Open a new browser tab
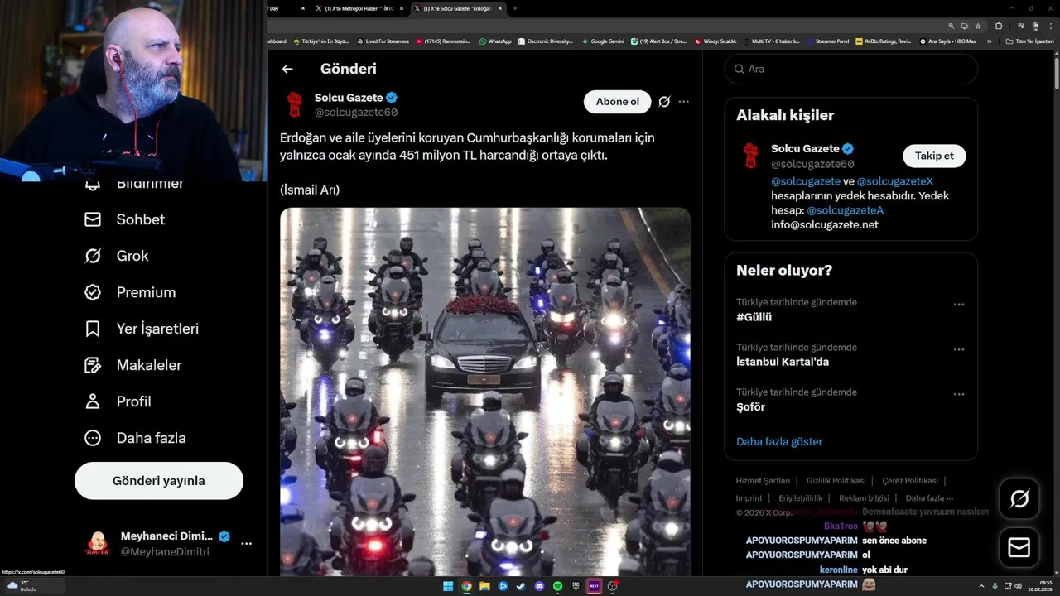Viewport: 1060px width, 596px height. click(x=514, y=8)
